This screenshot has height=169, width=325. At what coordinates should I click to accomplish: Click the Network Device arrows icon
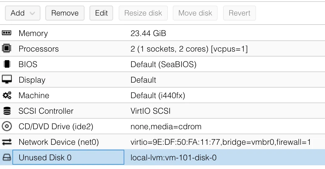[7, 142]
